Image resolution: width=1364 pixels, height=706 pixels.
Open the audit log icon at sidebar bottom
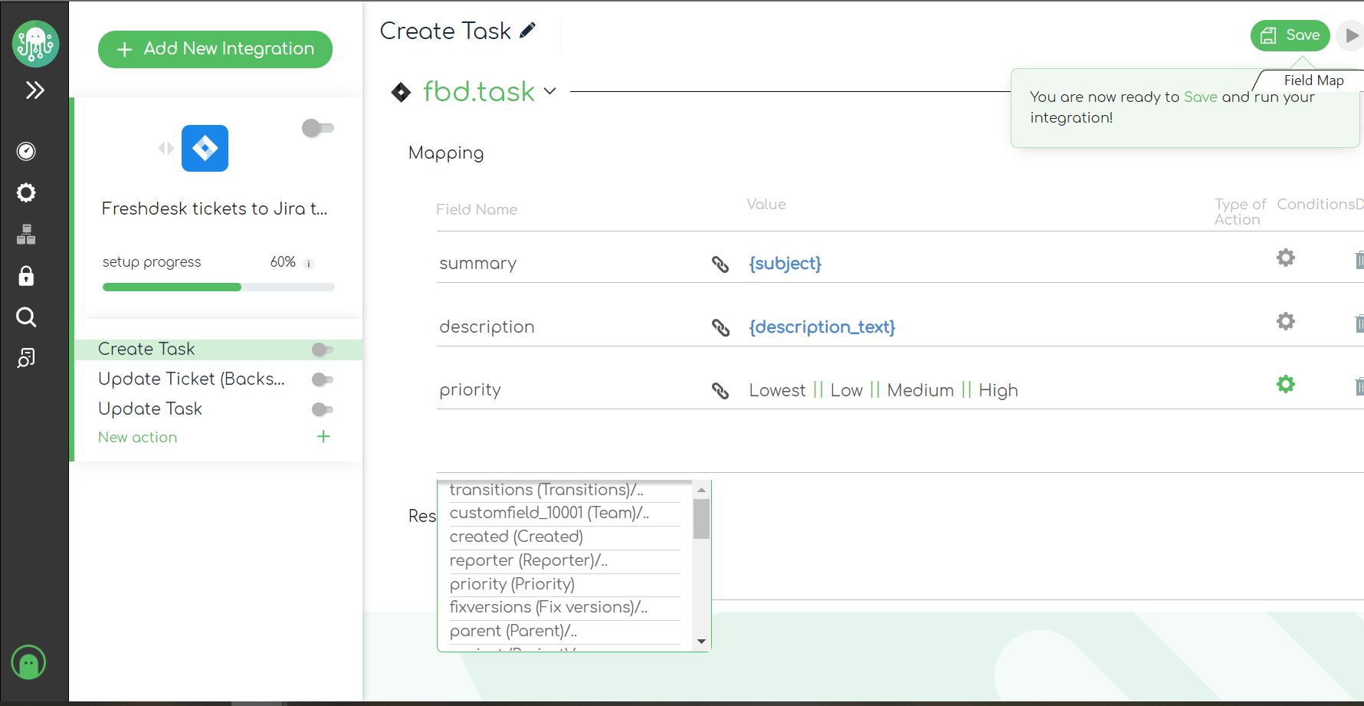tap(26, 358)
